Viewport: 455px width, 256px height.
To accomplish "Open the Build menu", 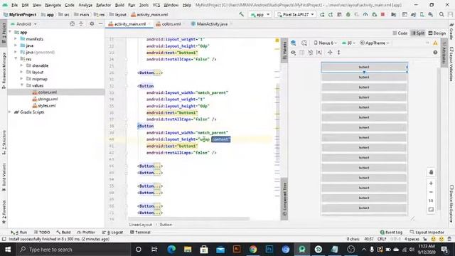I will 119,5.
